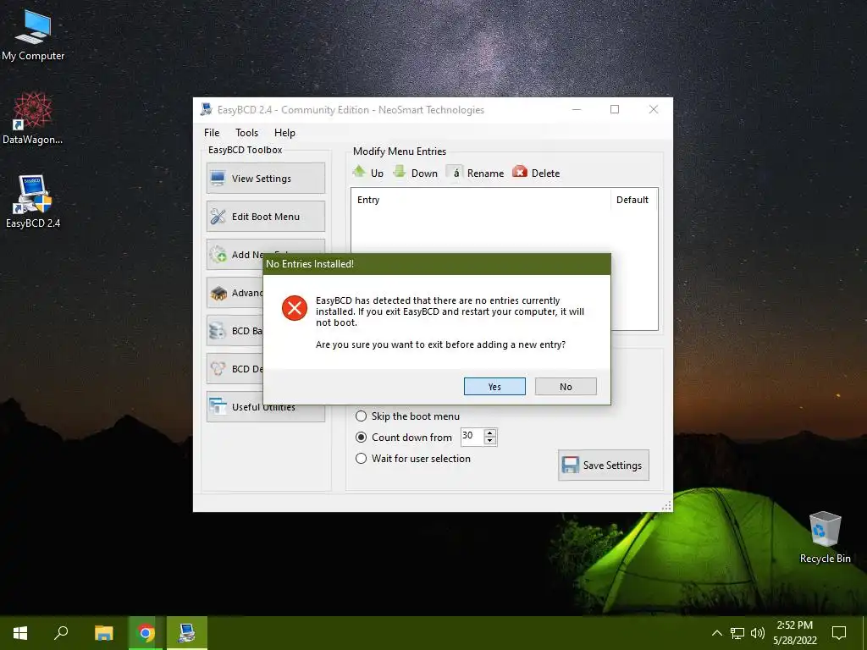
Task: Open My Computer desktop icon
Action: pos(33,36)
